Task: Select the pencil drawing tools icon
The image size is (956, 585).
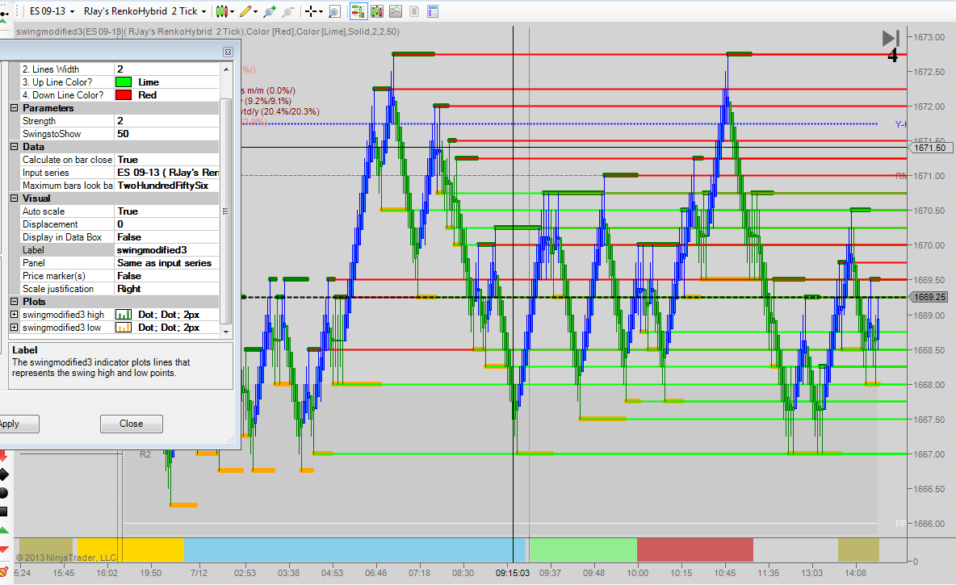Action: click(x=245, y=11)
